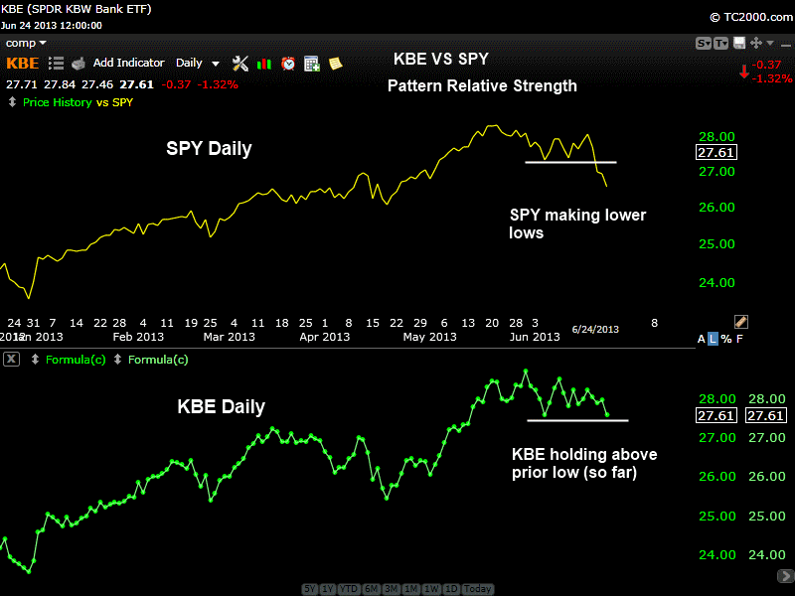Select the 6M time range

coord(371,589)
